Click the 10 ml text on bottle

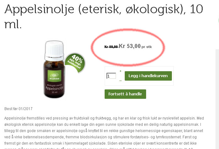coord(55,92)
